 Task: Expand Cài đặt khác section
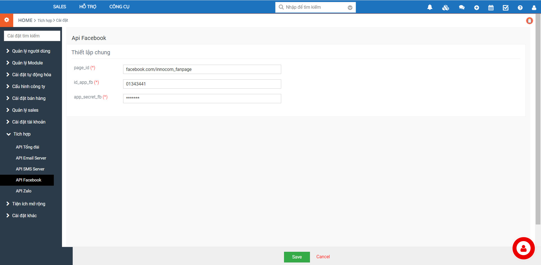point(21,215)
